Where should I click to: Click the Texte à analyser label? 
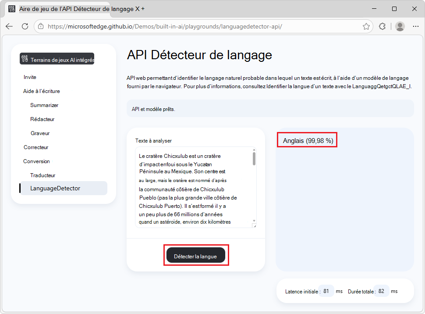[153, 141]
